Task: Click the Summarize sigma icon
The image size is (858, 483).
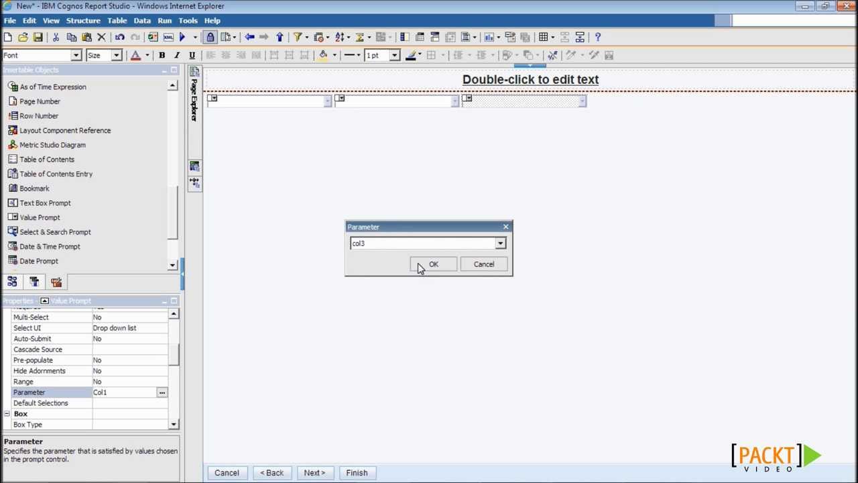Action: pyautogui.click(x=360, y=38)
